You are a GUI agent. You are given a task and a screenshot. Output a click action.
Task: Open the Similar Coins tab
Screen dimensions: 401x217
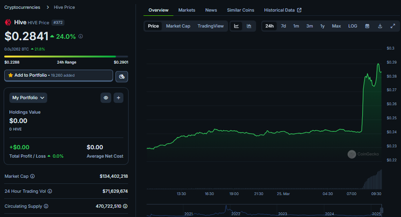240,10
